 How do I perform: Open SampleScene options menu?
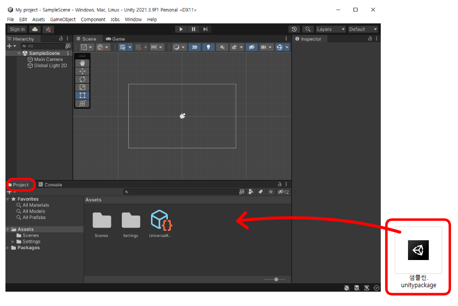pos(68,53)
